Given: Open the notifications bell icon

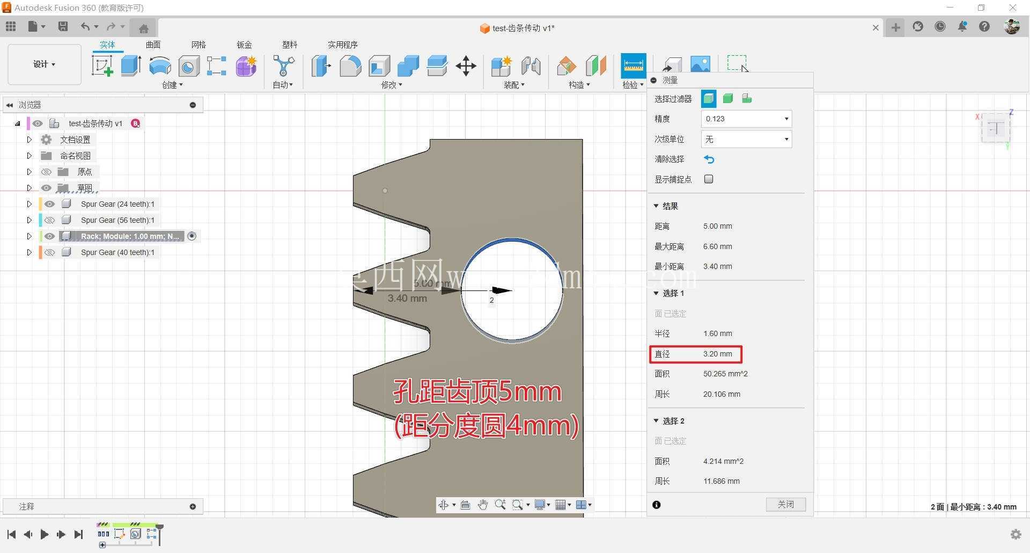Looking at the screenshot, I should tap(962, 26).
